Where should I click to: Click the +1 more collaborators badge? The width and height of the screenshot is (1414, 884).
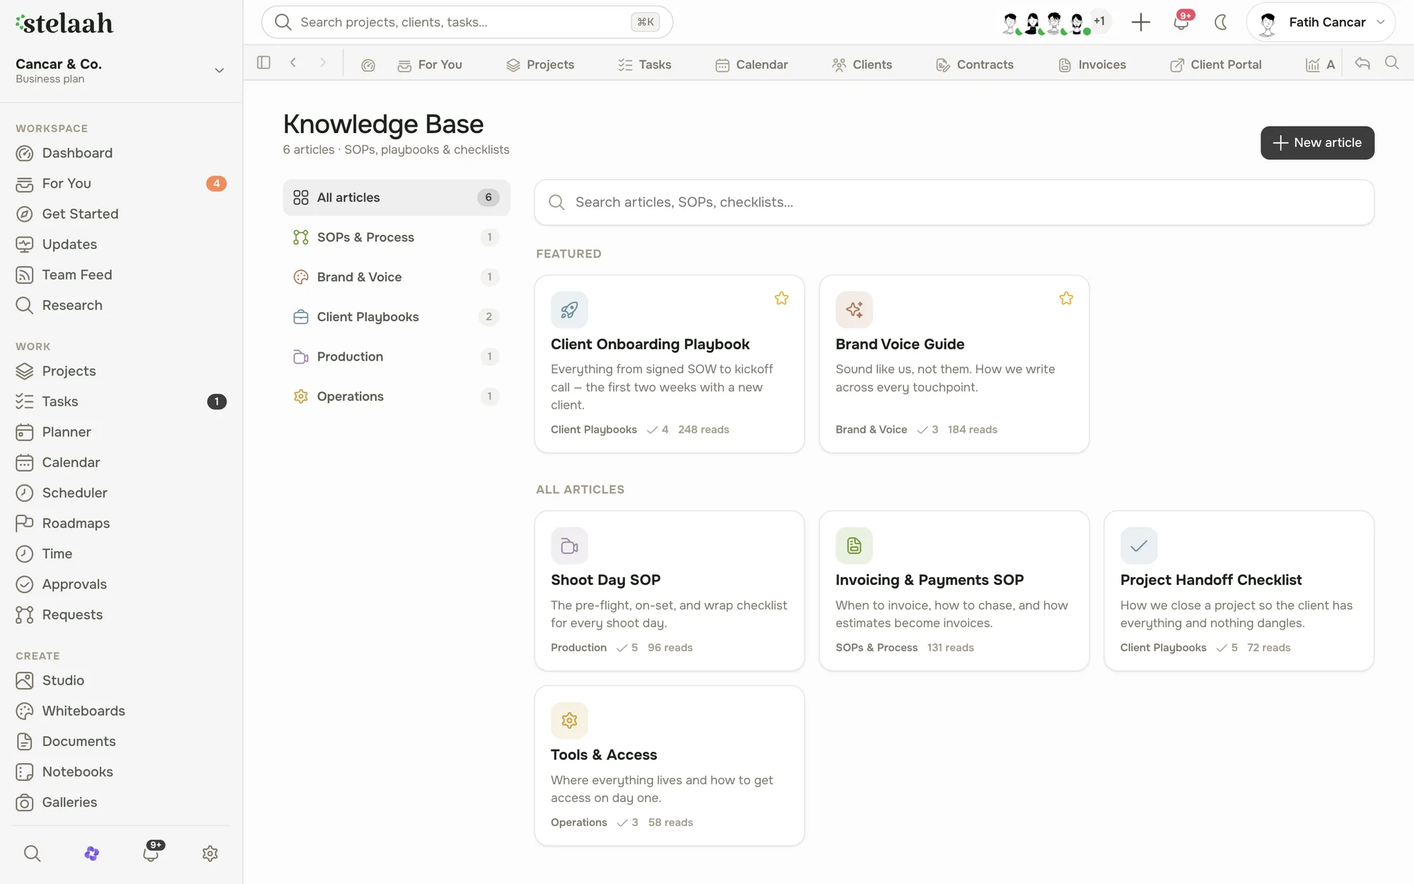(x=1099, y=21)
